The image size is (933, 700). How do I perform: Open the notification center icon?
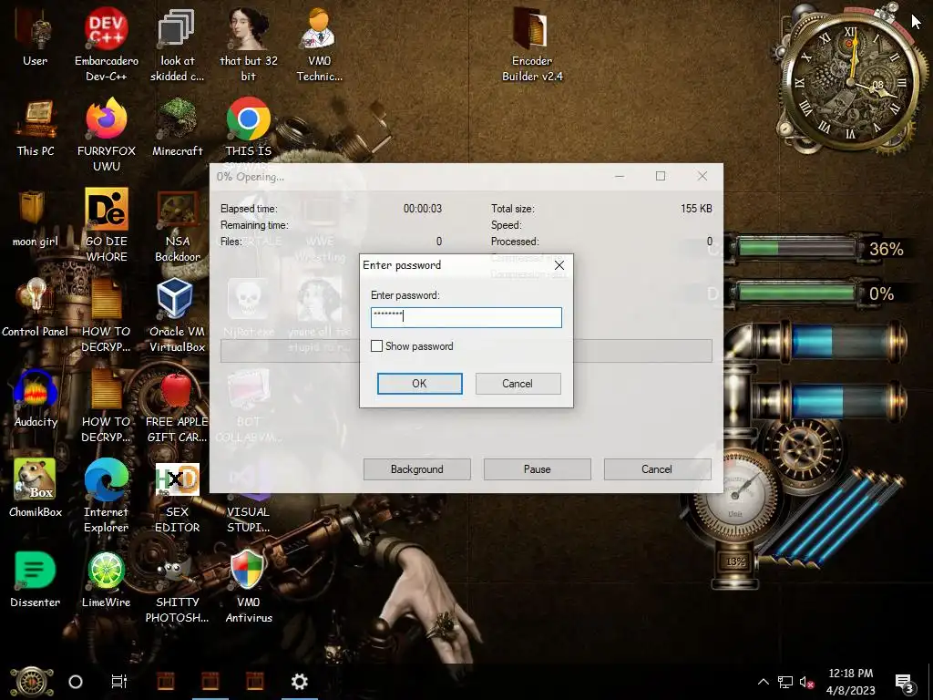click(905, 682)
